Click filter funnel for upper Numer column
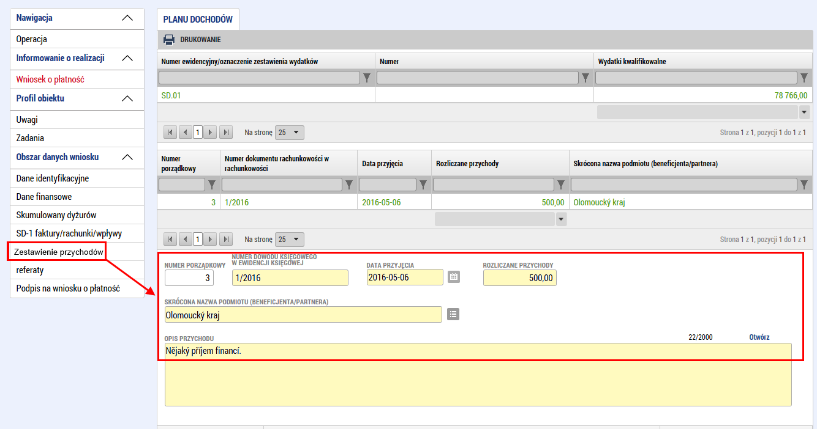 pos(585,78)
